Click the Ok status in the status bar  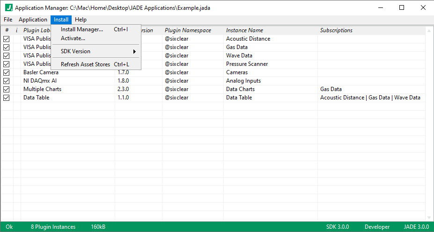[x=9, y=227]
